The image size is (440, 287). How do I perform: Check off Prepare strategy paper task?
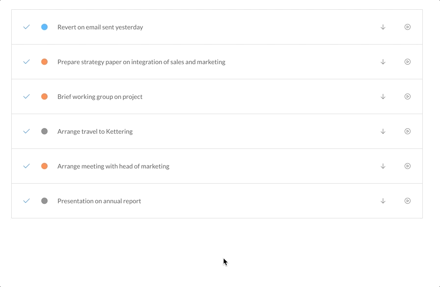click(x=27, y=62)
